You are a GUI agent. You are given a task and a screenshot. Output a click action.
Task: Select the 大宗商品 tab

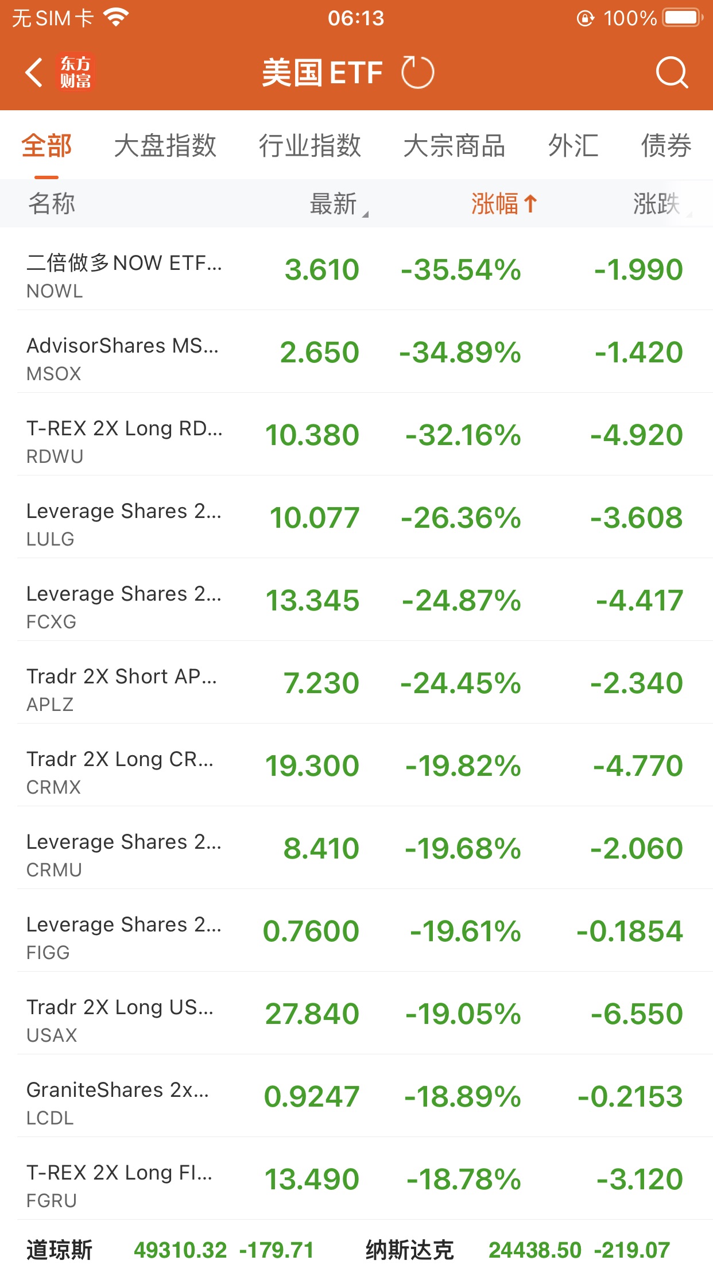click(x=454, y=145)
